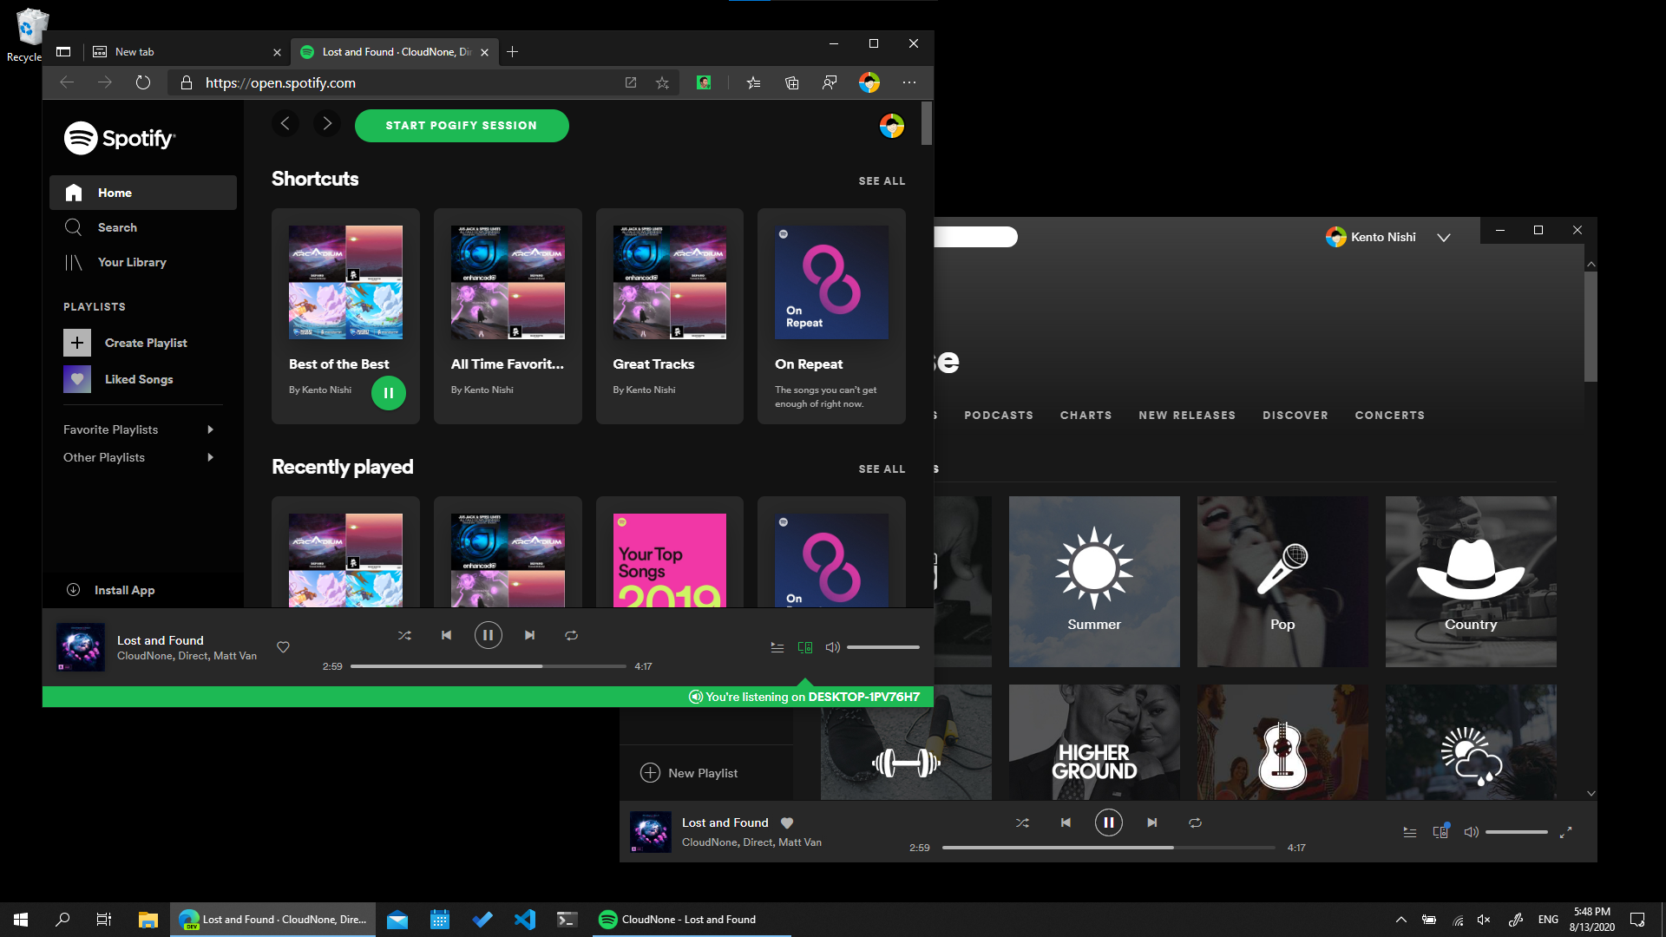The height and width of the screenshot is (937, 1666).
Task: Adjust the volume slider in the browser player
Action: pos(883,647)
